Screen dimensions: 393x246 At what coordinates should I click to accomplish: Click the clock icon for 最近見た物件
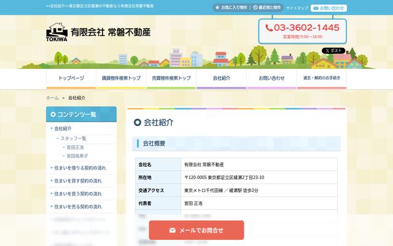[x=255, y=7]
